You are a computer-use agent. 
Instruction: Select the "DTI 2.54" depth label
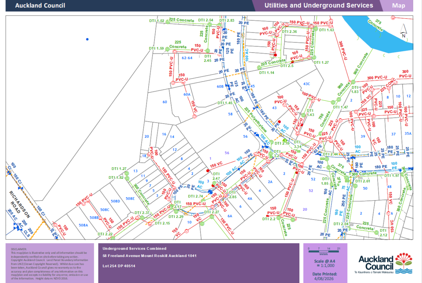coord(206,20)
